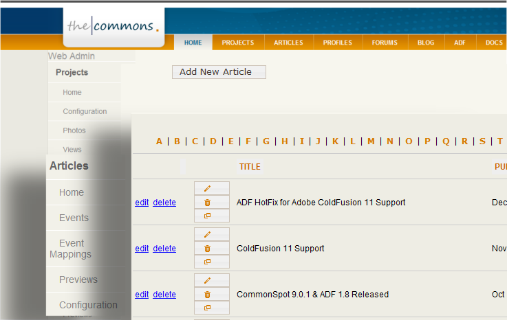Click 'ADF HotFix for Adobe ColdFusion 11 Support' title
The width and height of the screenshot is (507, 320).
(x=321, y=203)
